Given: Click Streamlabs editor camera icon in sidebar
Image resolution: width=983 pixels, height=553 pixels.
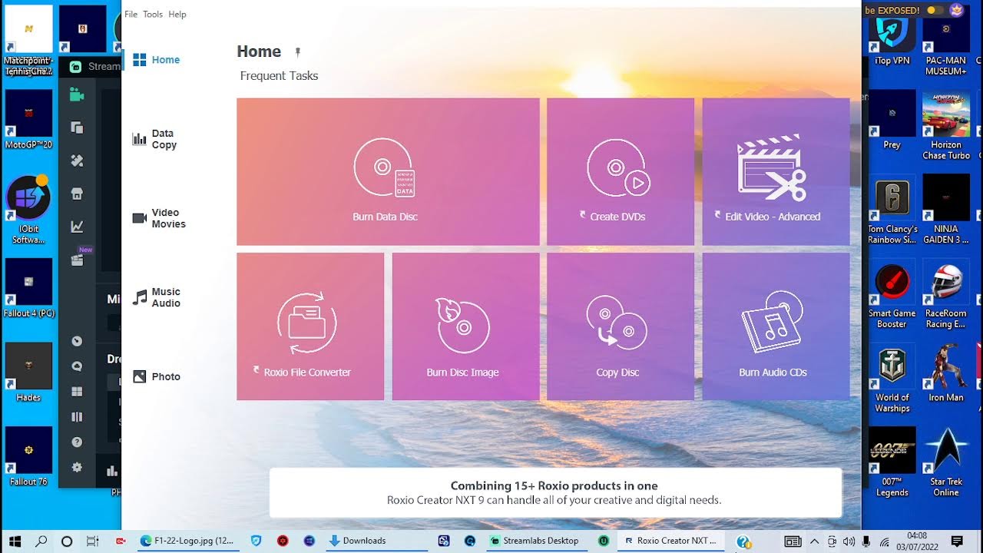Looking at the screenshot, I should click(x=77, y=94).
